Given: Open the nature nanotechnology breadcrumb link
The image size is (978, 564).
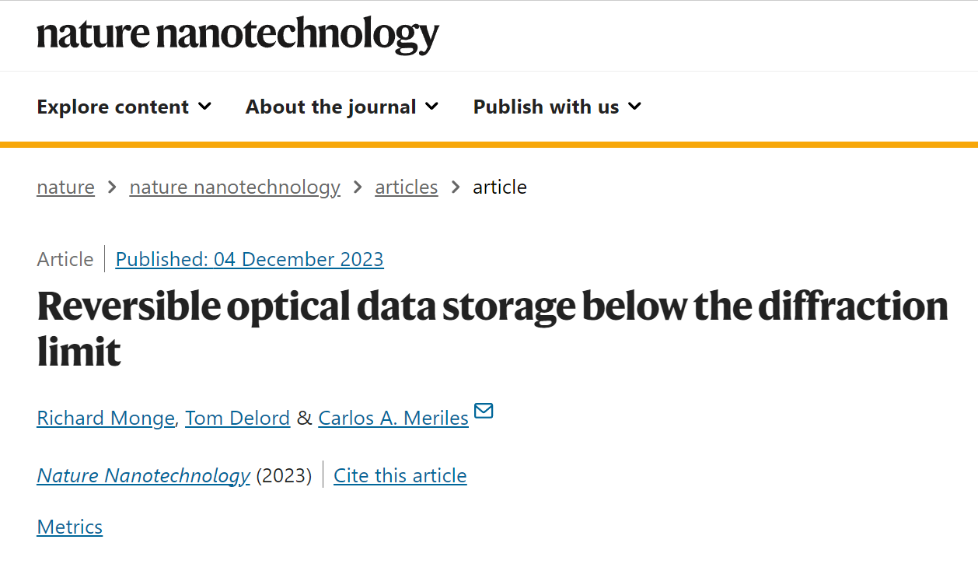Looking at the screenshot, I should tap(235, 187).
